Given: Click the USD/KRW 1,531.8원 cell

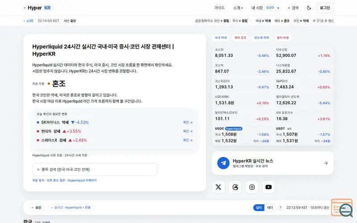Looking at the screenshot, I should pos(242,100).
